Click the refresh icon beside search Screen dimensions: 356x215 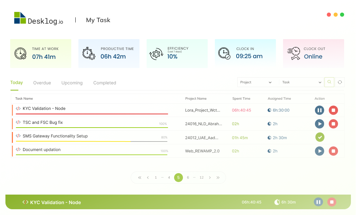point(340,82)
